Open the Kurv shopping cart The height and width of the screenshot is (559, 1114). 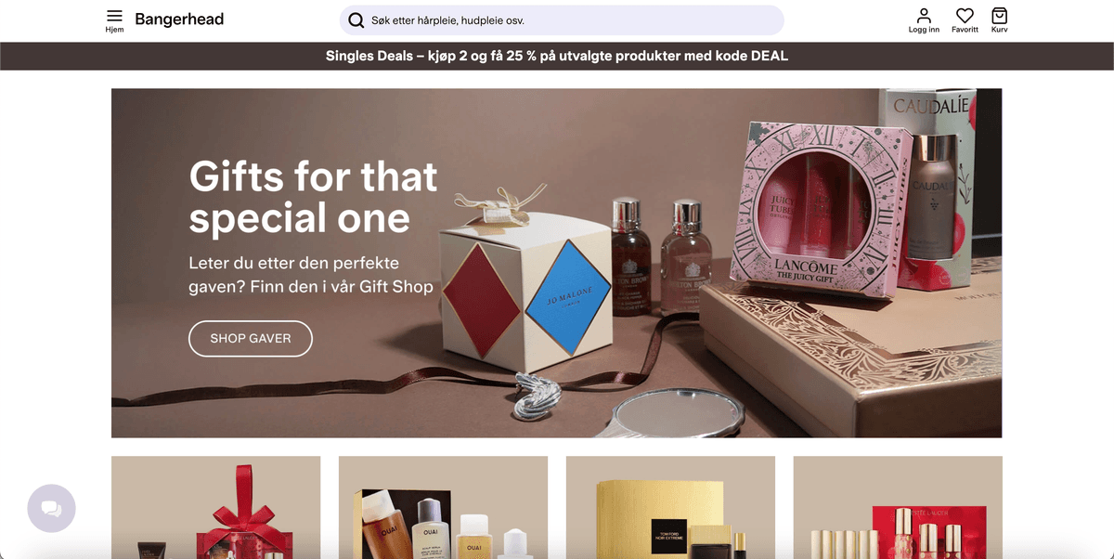pos(999,20)
